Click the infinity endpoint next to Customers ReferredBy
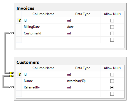 [x=11, y=87]
